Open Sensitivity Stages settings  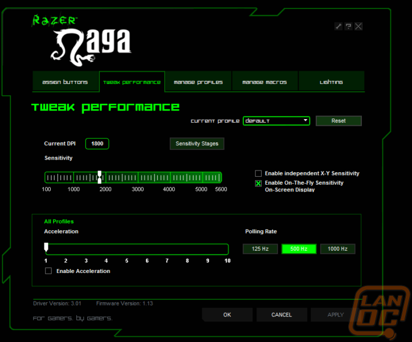tap(197, 144)
